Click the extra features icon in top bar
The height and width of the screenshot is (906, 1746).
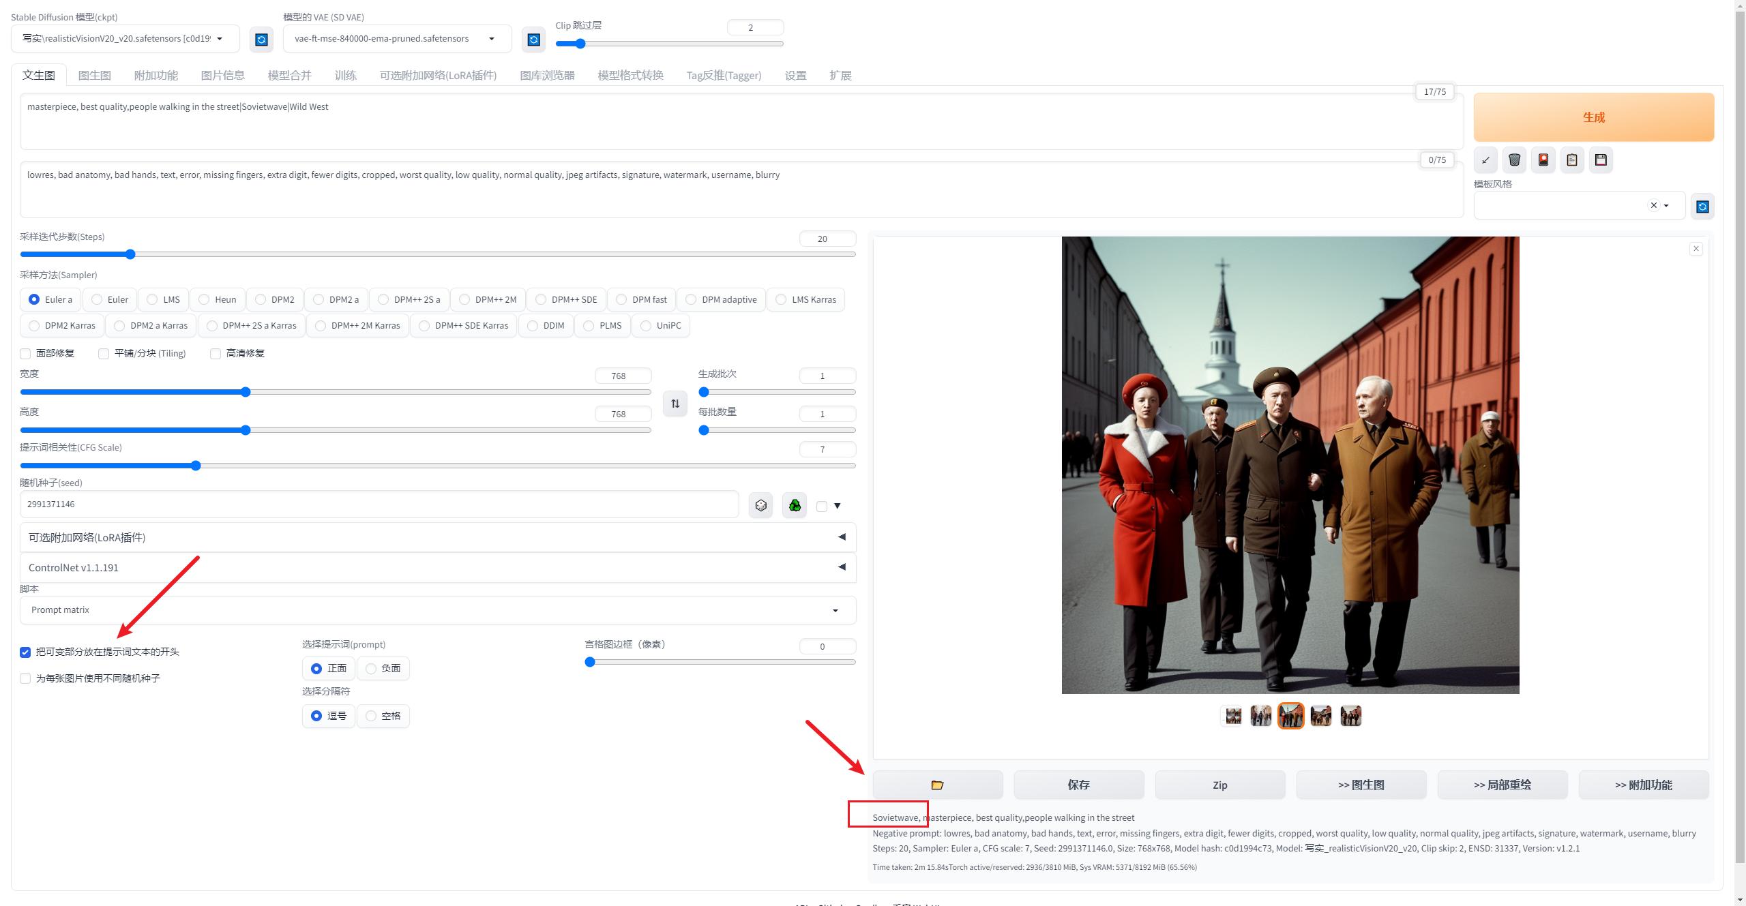(153, 74)
